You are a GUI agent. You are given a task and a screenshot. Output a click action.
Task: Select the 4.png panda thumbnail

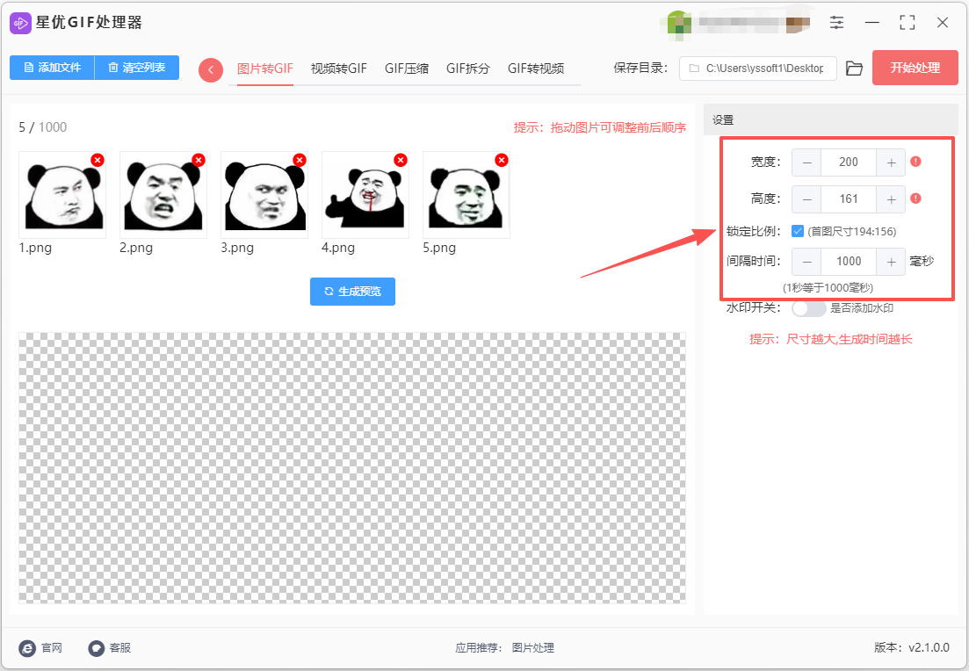point(365,195)
